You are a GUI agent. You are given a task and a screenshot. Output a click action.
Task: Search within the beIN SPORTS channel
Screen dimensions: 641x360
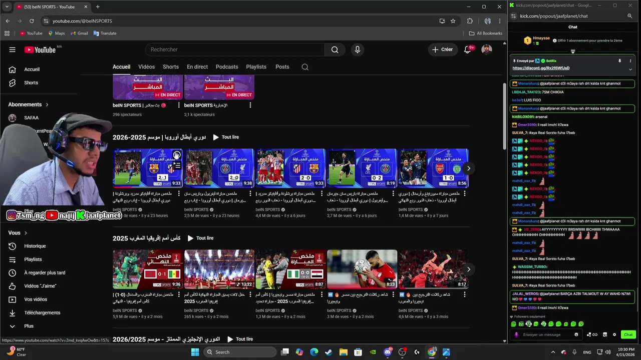click(x=305, y=67)
